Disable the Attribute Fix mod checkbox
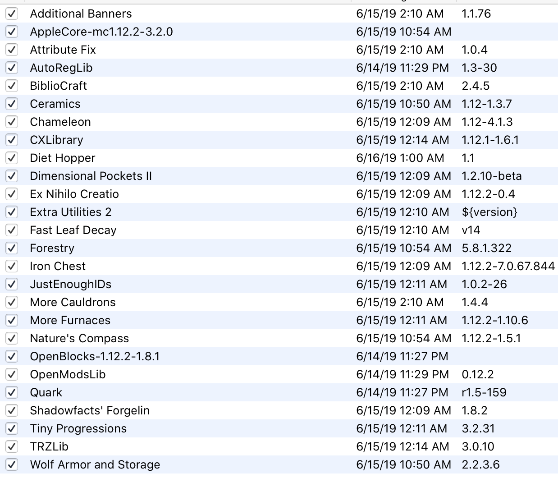The width and height of the screenshot is (558, 478). [x=12, y=50]
